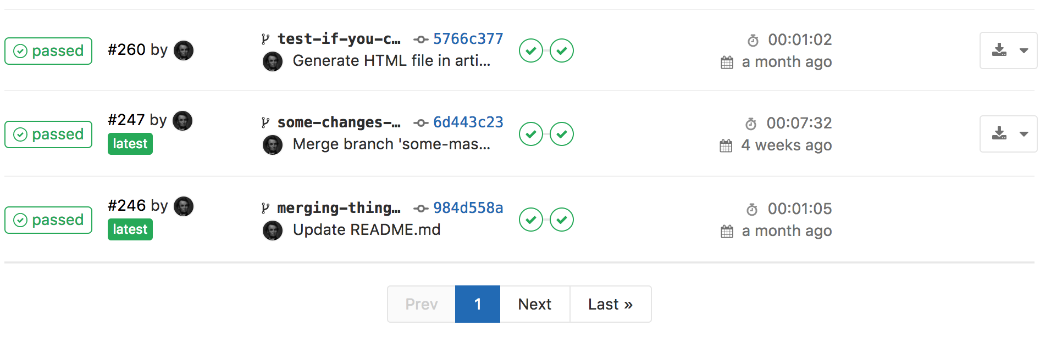
Task: Click first stage status icon of pipeline #260
Action: click(x=531, y=50)
